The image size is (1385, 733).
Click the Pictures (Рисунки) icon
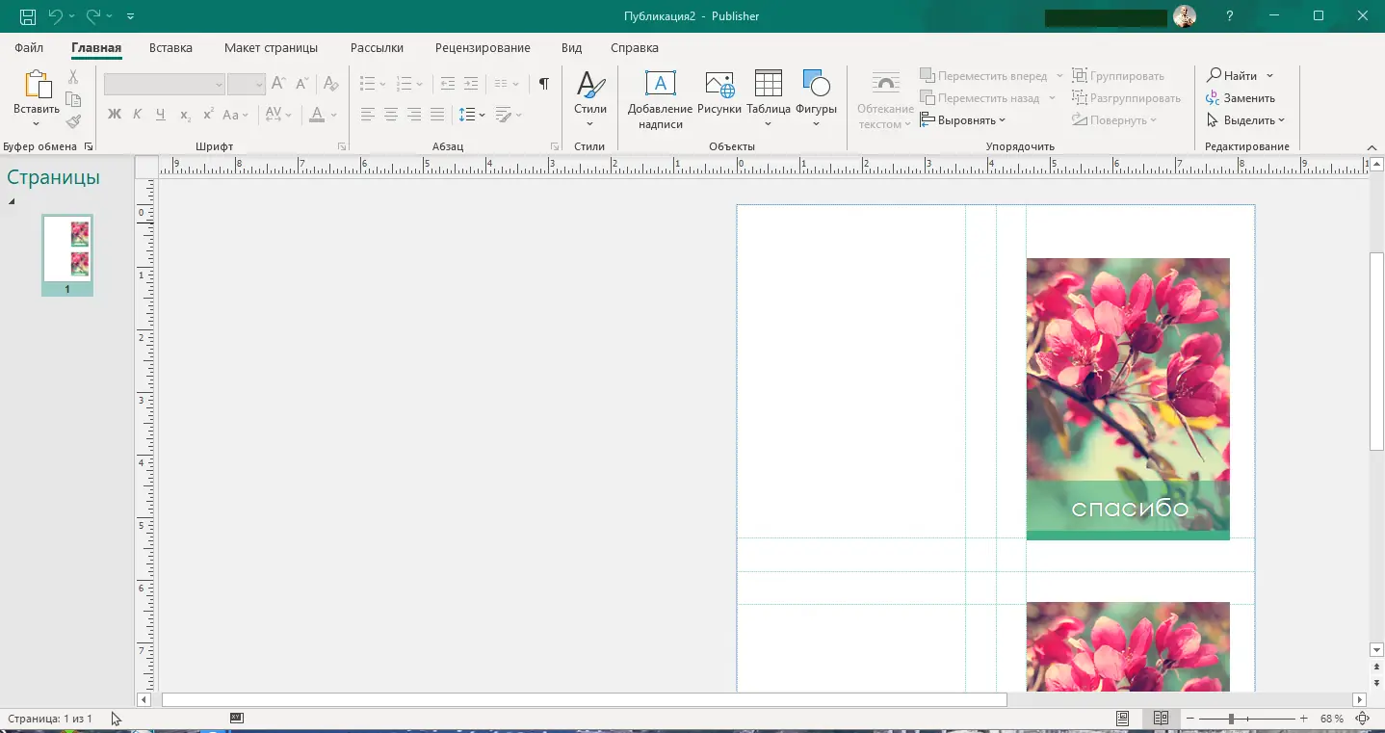719,83
